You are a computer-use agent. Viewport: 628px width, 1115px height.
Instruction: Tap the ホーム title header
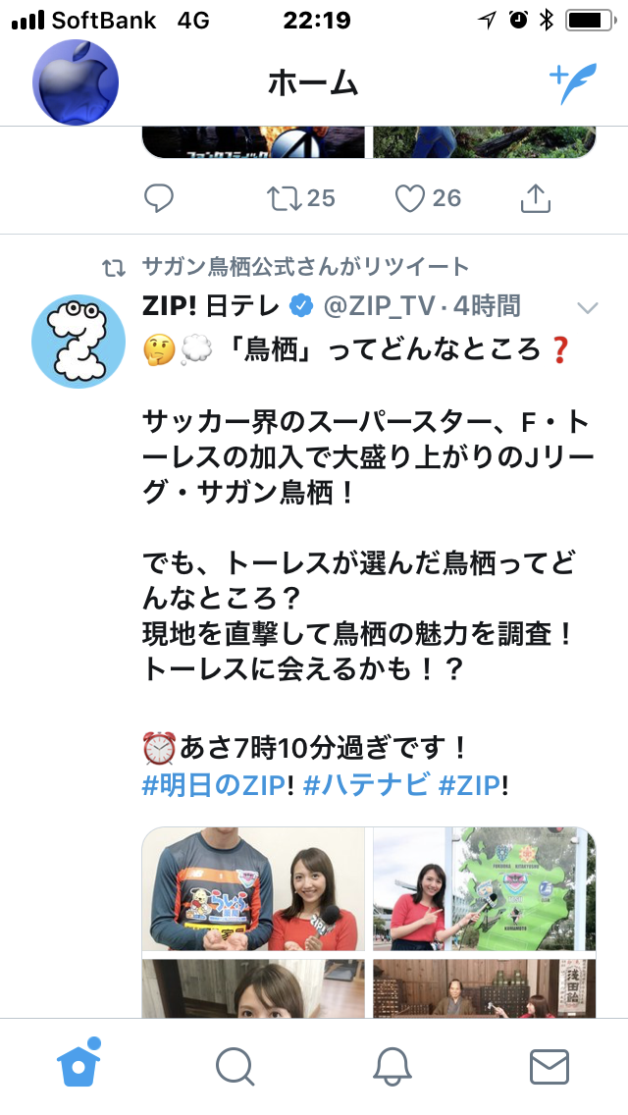coord(313,83)
